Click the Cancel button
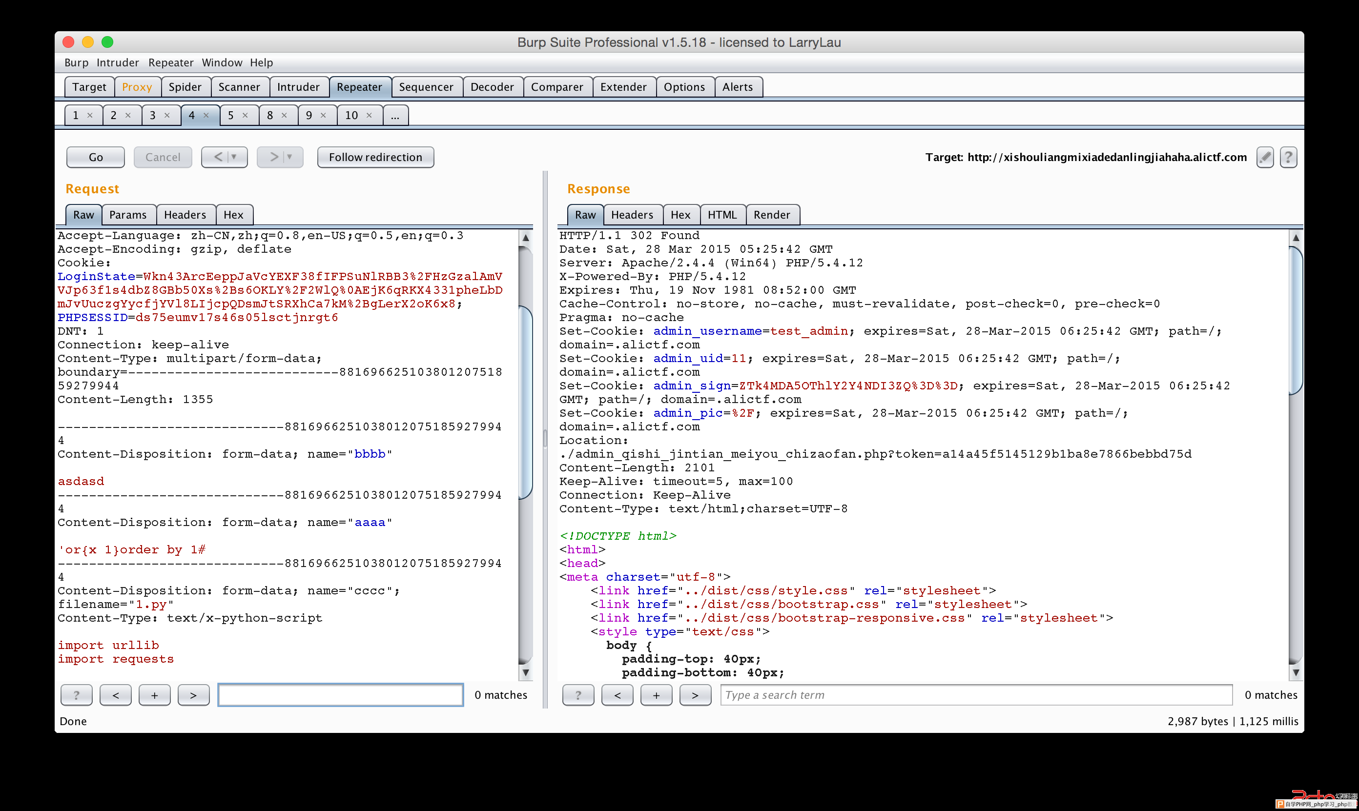The height and width of the screenshot is (811, 1359). pos(163,158)
